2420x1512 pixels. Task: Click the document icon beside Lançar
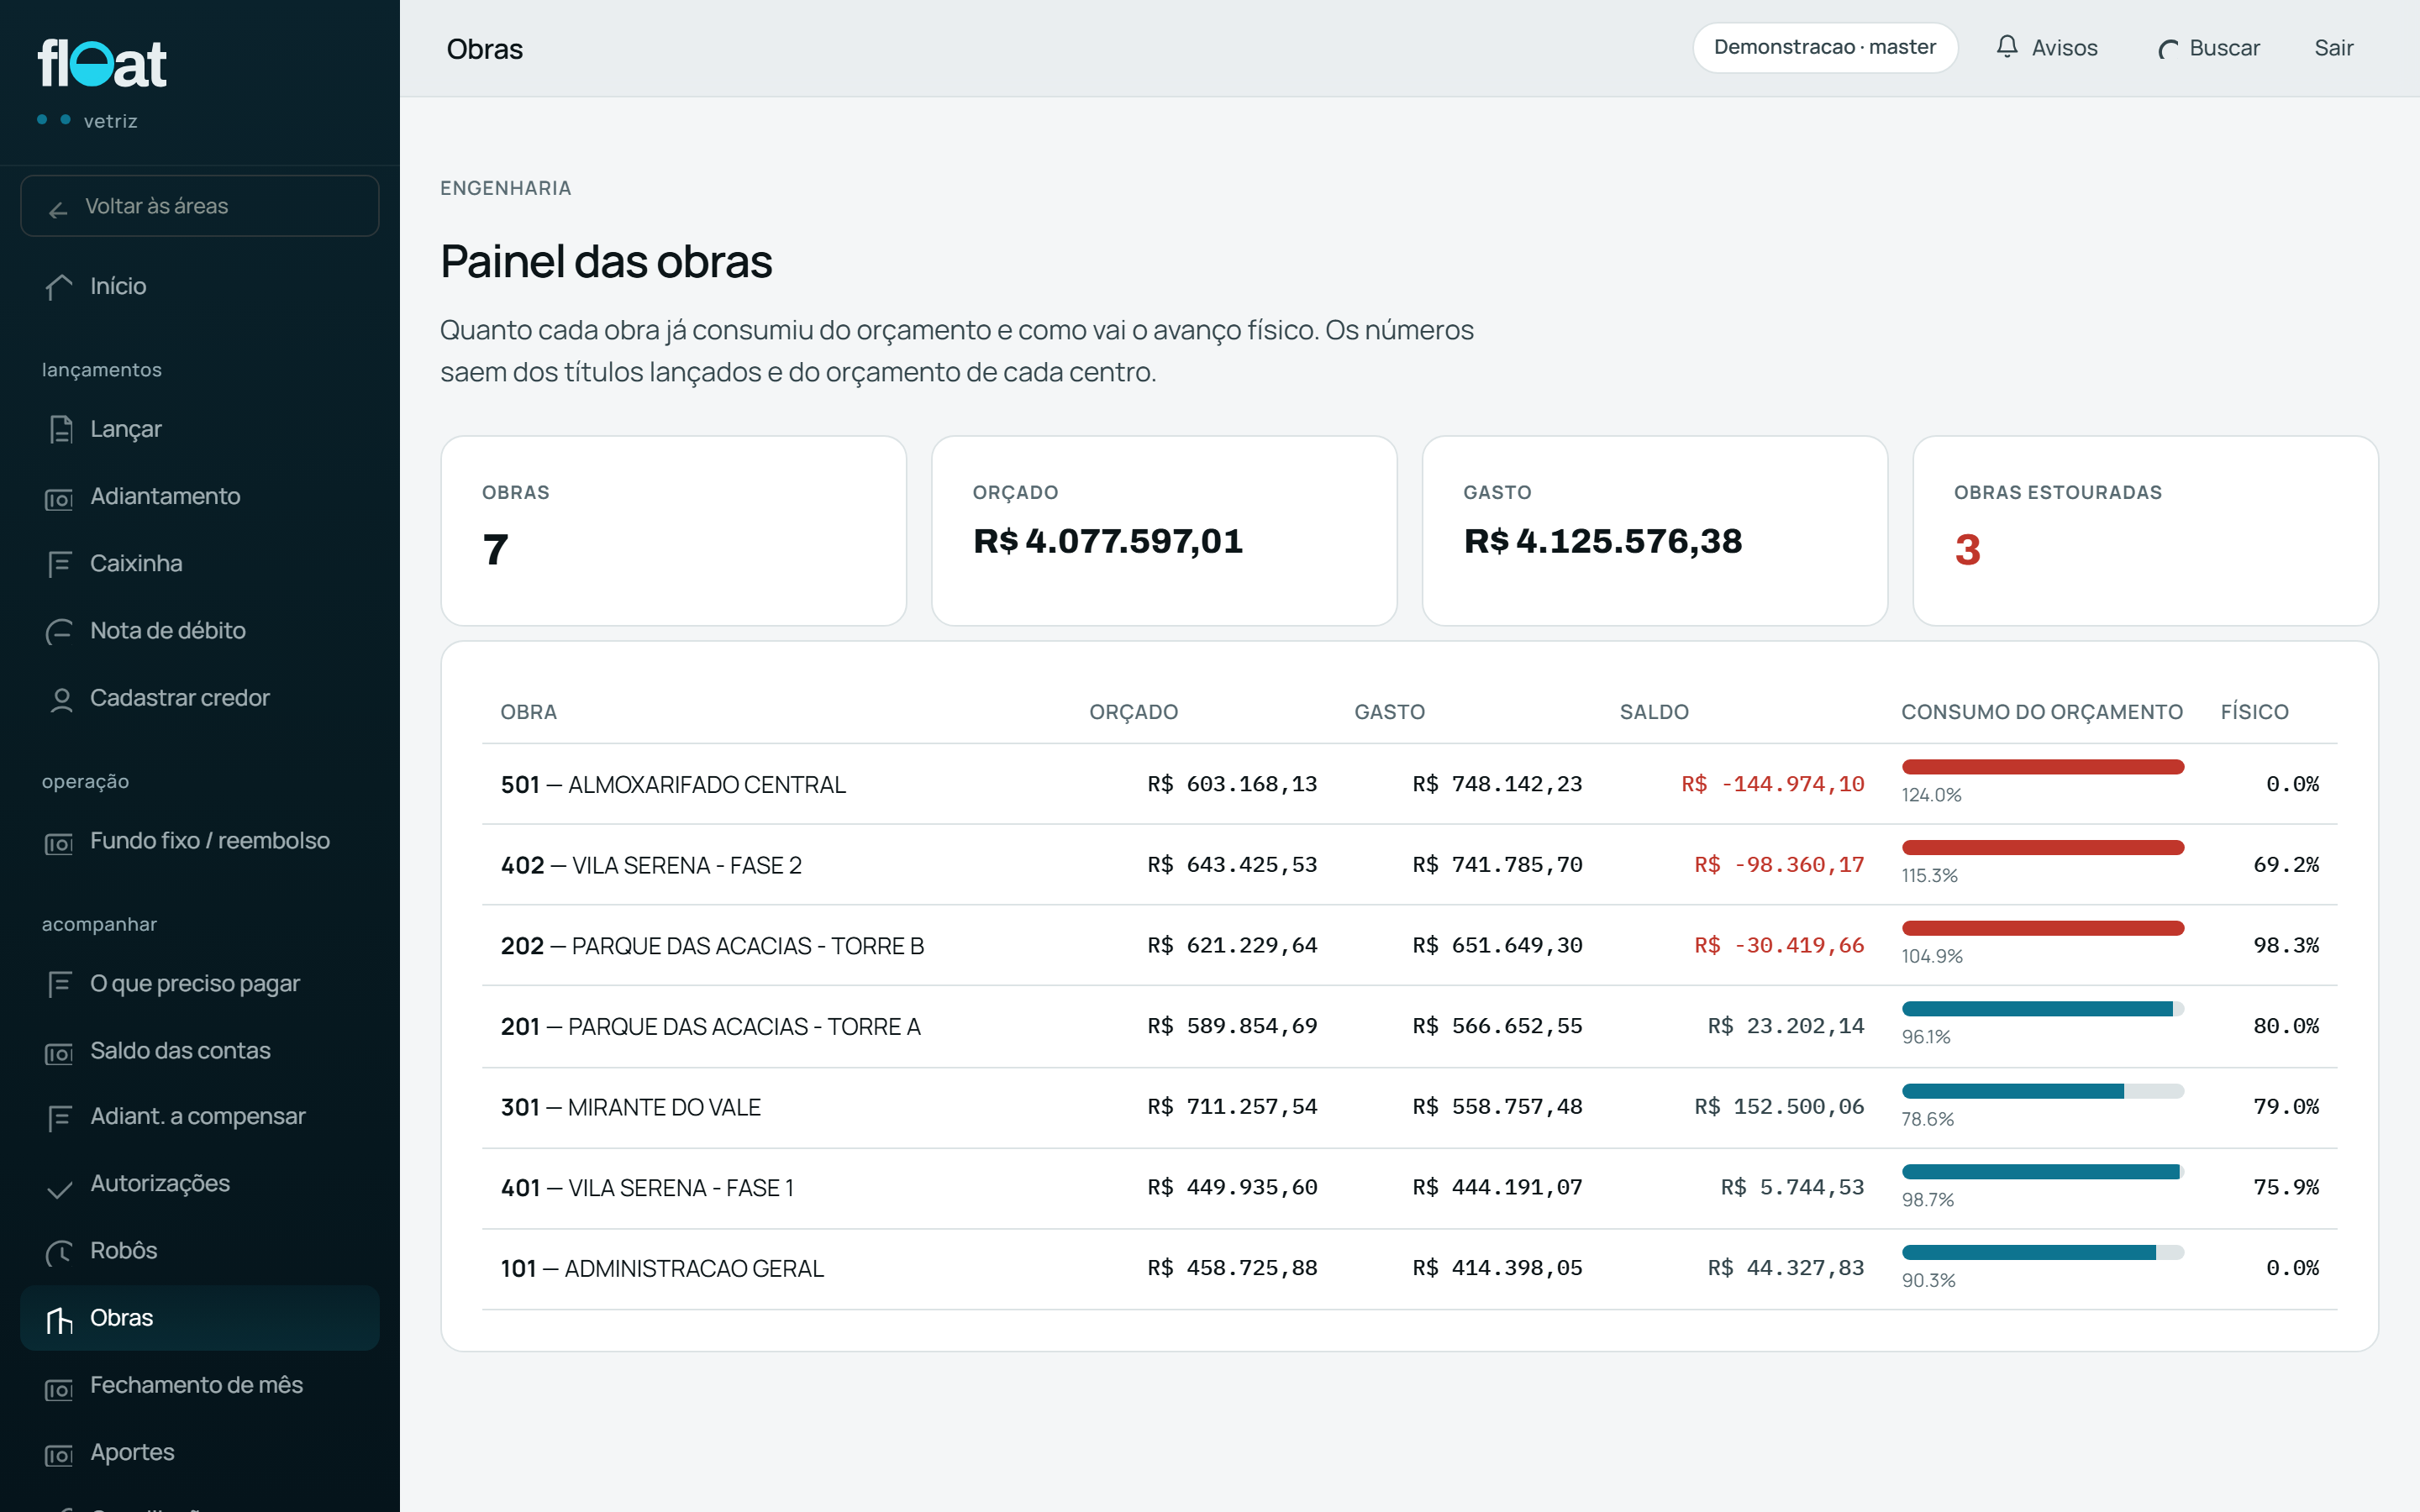click(60, 430)
